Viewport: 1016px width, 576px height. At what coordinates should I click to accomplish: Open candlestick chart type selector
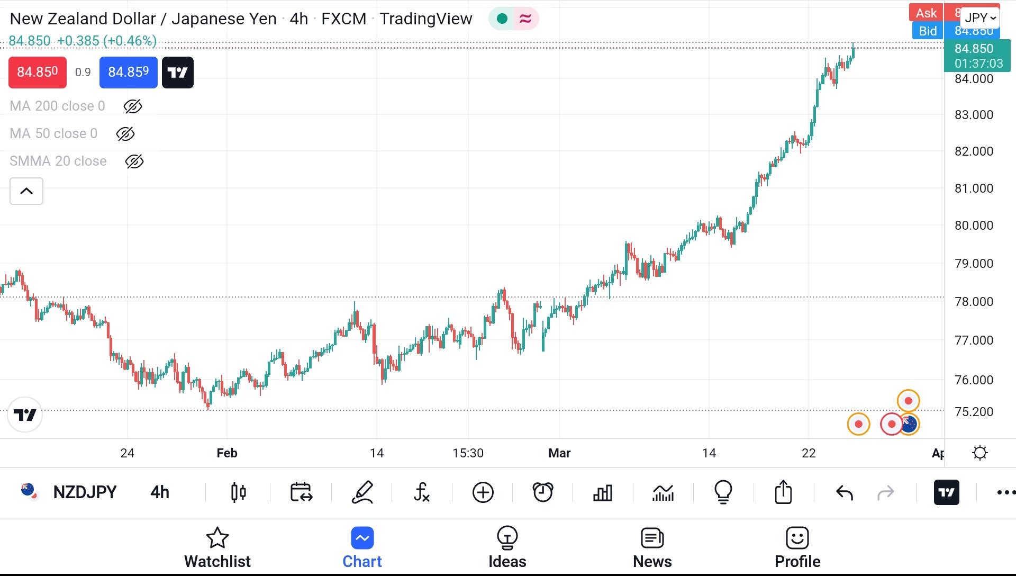(x=239, y=492)
